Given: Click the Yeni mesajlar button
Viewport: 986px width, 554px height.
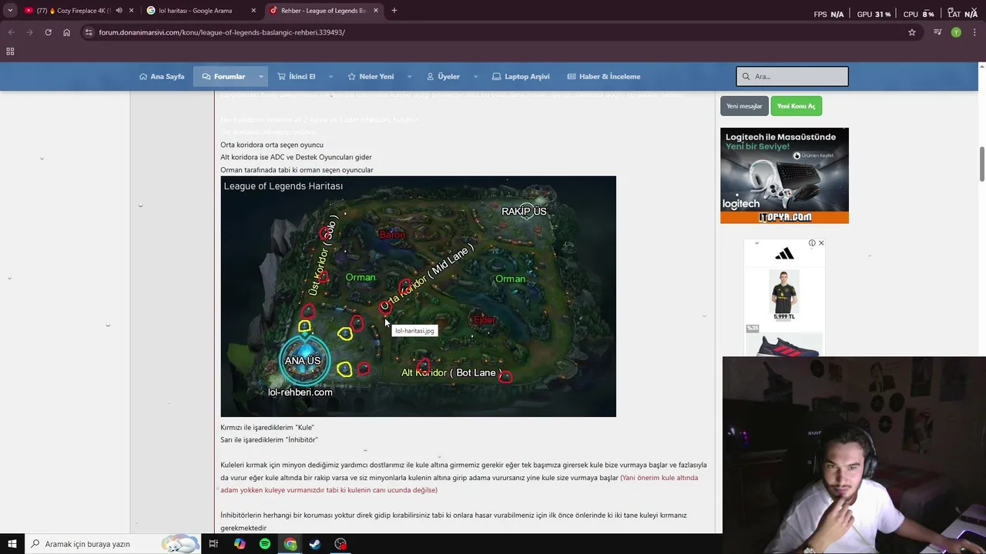Looking at the screenshot, I should tap(744, 106).
